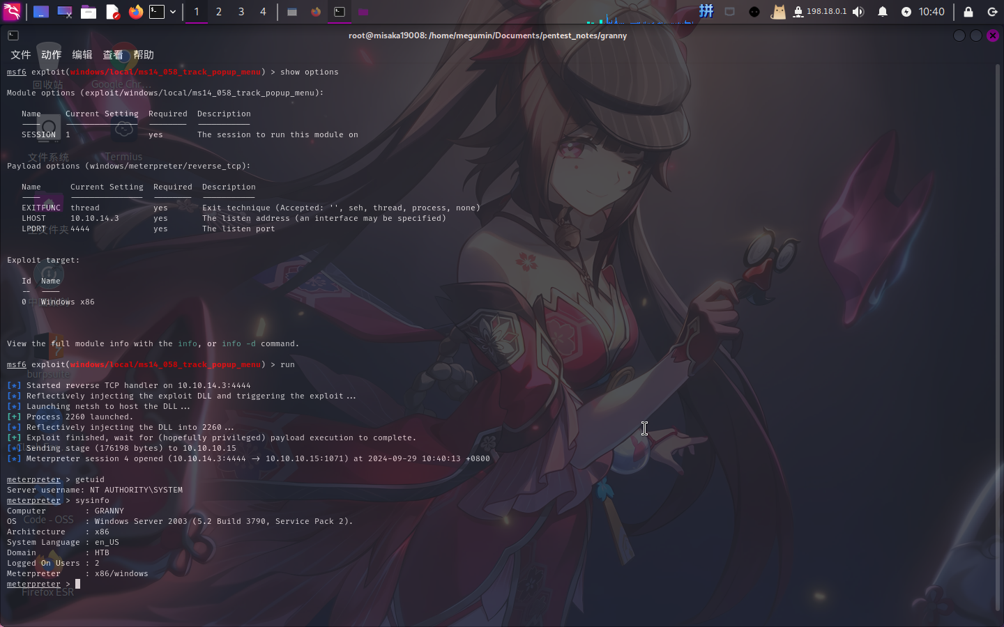Click the terminal title bar path text
Screen dimensions: 1004x627
pyautogui.click(x=487, y=36)
